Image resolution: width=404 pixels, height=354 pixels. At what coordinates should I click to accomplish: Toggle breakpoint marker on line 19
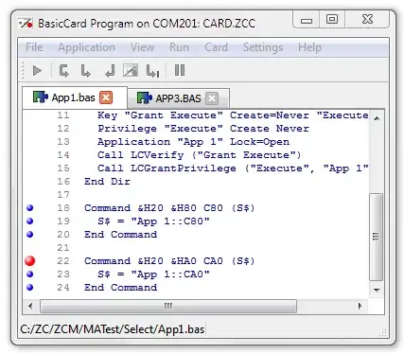tap(30, 221)
